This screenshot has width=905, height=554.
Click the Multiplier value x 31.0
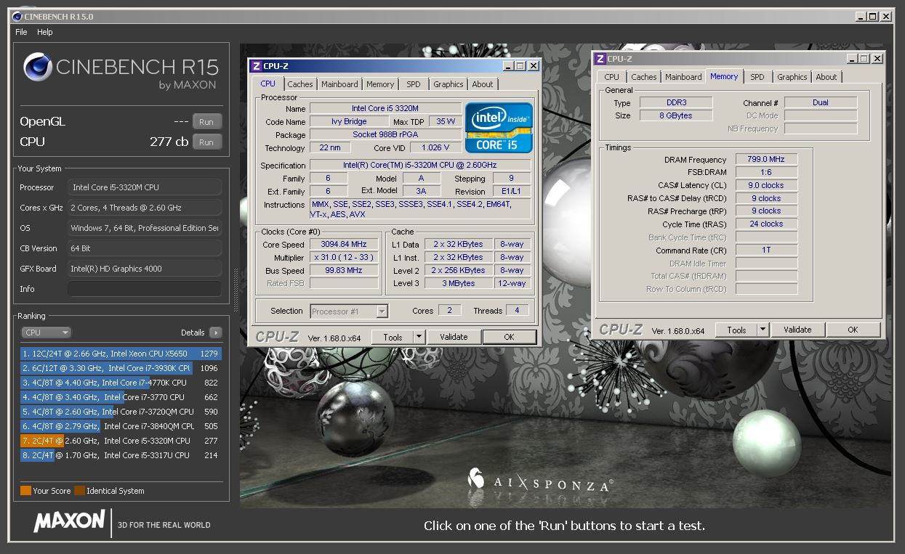click(x=345, y=258)
